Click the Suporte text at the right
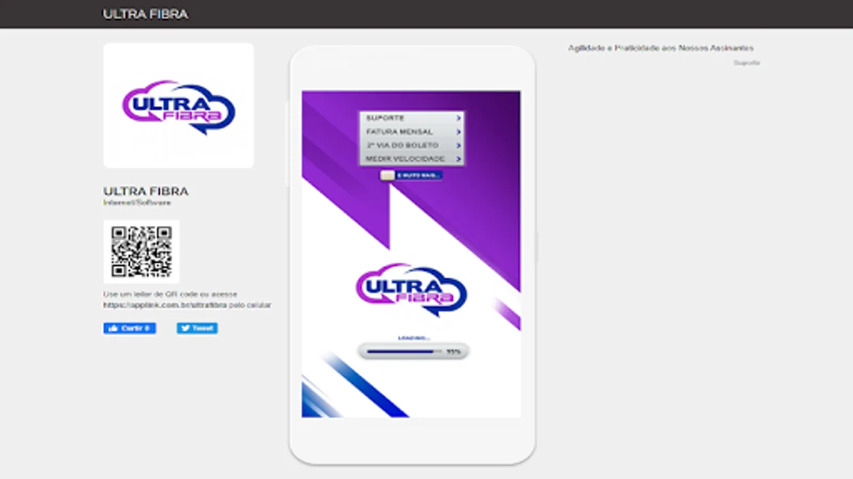The width and height of the screenshot is (853, 479). (x=746, y=63)
